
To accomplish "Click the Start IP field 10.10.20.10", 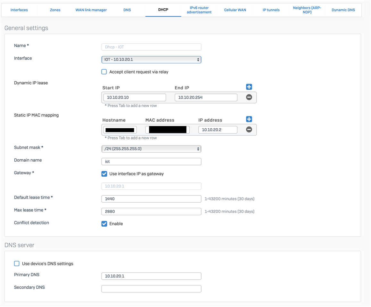I will (x=135, y=97).
